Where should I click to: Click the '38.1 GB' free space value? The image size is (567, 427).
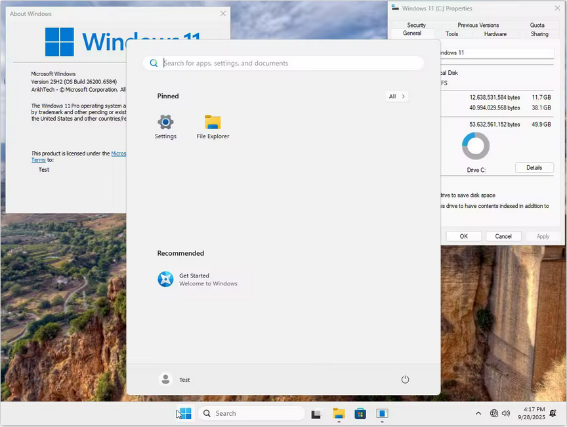tap(541, 108)
